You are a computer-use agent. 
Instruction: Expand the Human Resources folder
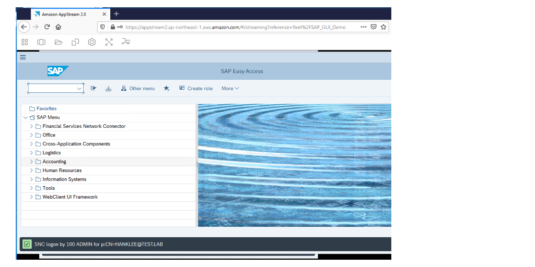[31, 171]
